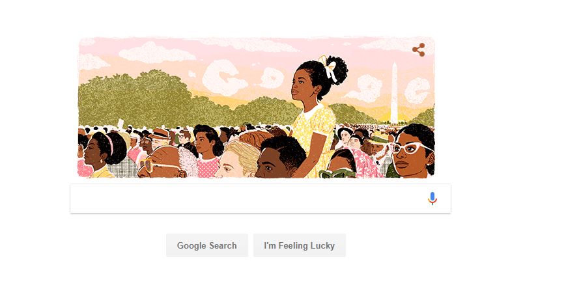The image size is (566, 302).
Task: Click the share icon on the doodle
Action: tap(419, 50)
